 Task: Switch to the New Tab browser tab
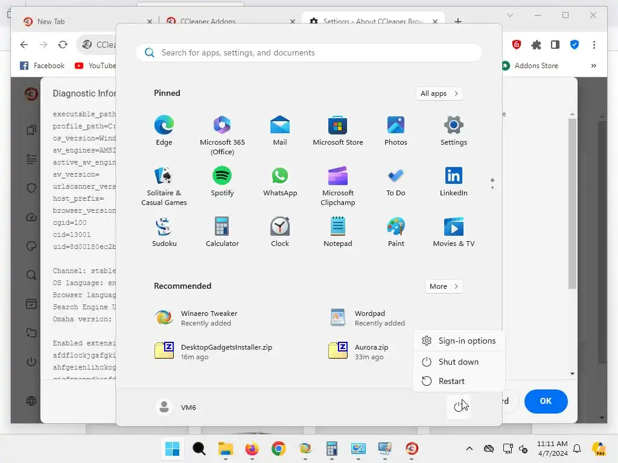(83, 21)
